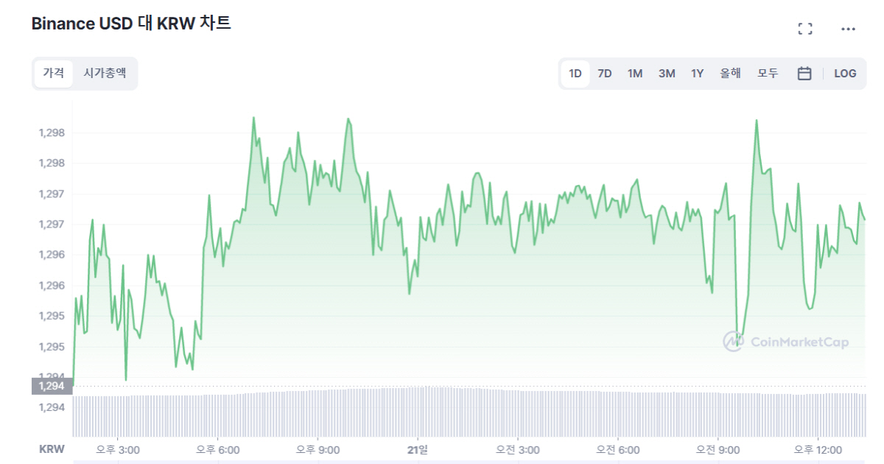
Task: Select the 가격 tab
Action: [53, 73]
